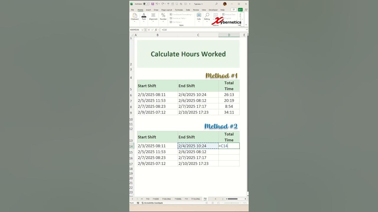378x212 pixels.
Task: Open the File menu
Action: pos(133,10)
